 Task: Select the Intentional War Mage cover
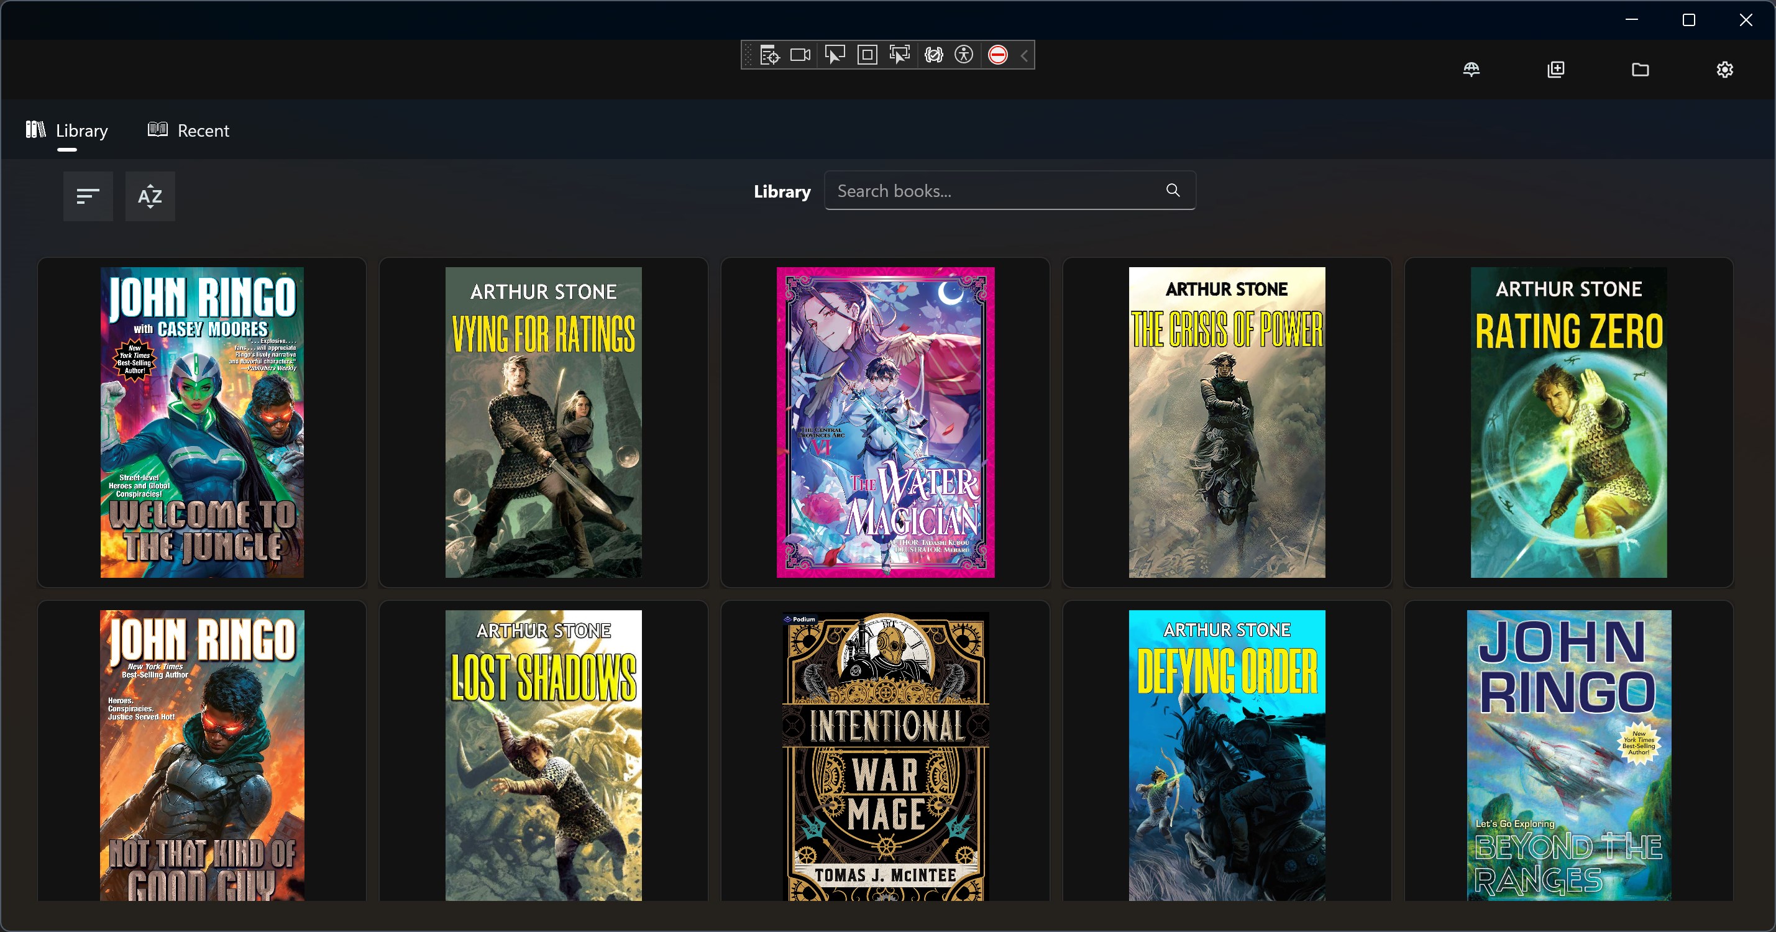click(886, 756)
